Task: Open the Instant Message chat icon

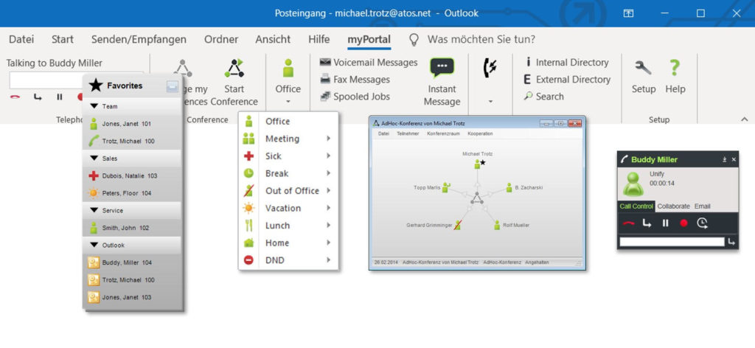Action: [x=442, y=69]
